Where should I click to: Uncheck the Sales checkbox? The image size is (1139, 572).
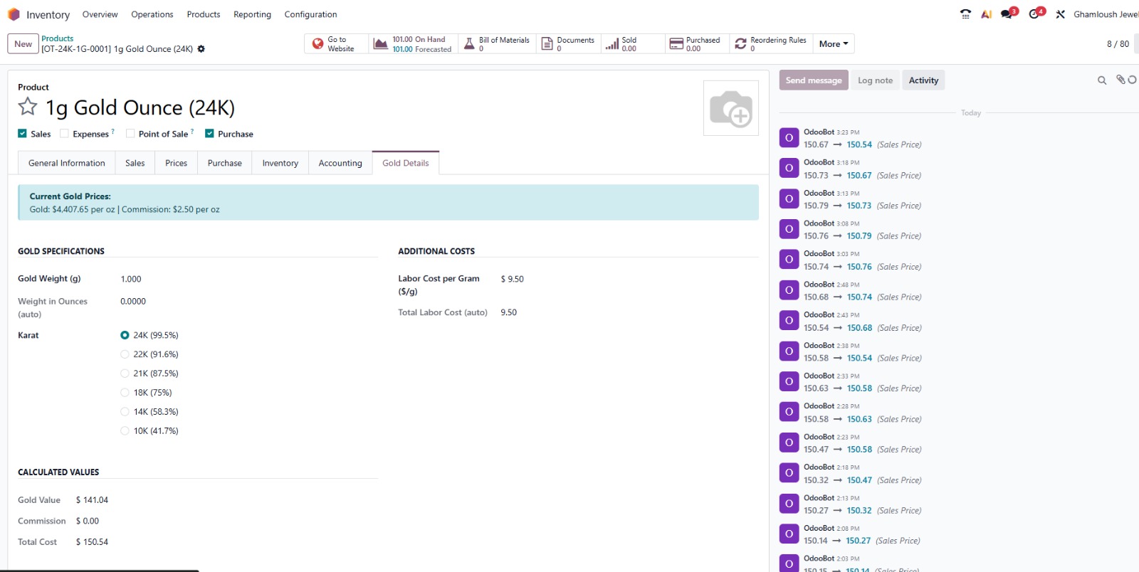click(23, 134)
